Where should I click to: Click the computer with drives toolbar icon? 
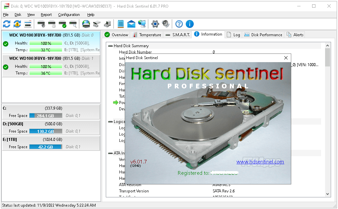pos(107,24)
